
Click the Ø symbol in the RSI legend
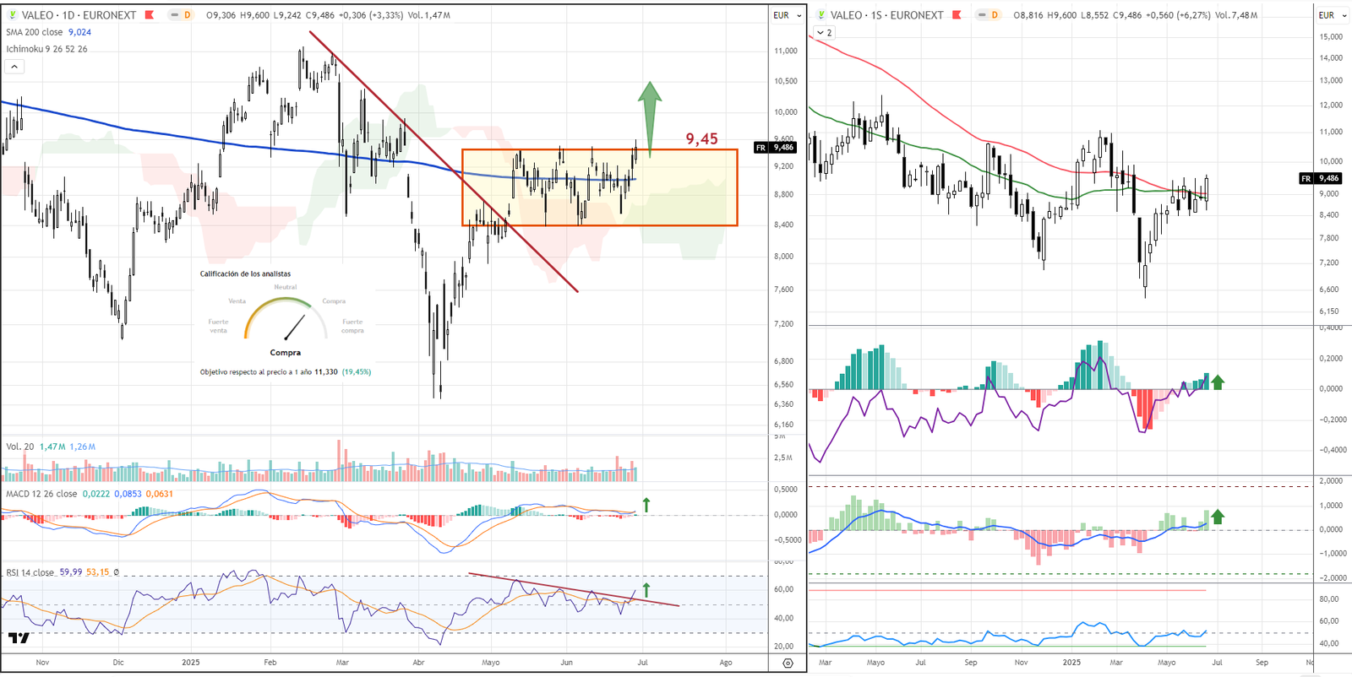pos(117,572)
